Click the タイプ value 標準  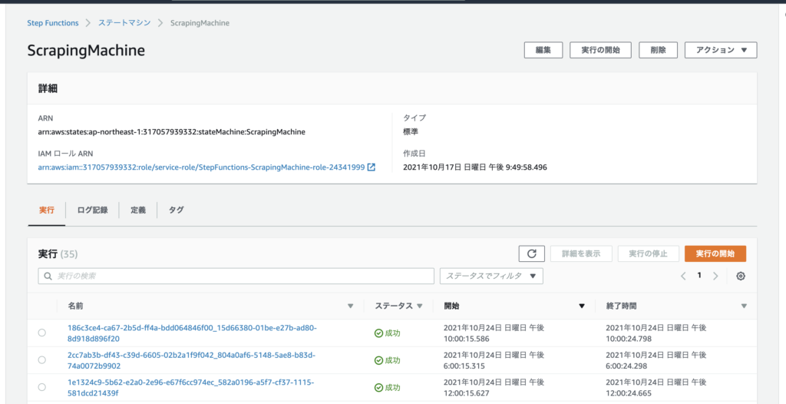tap(411, 133)
